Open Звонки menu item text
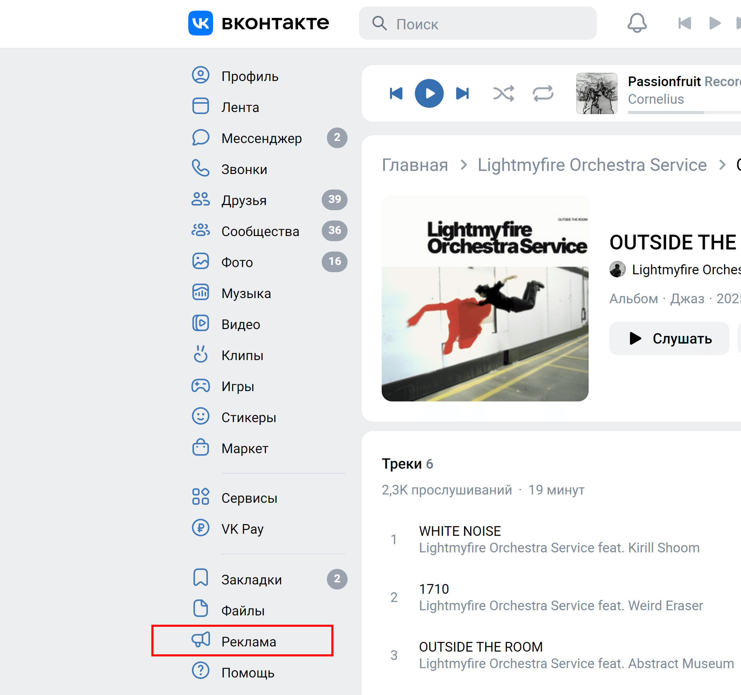This screenshot has width=741, height=695. point(244,170)
